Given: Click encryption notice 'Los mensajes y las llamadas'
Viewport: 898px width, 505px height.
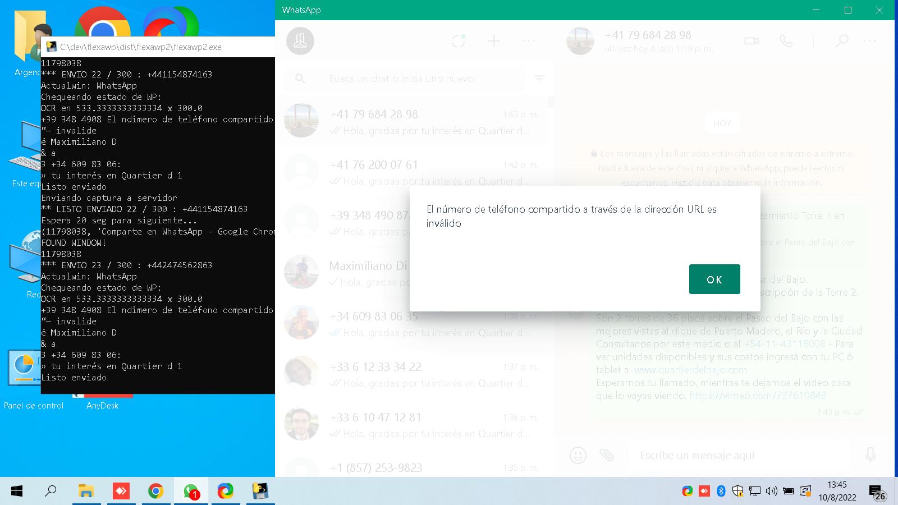Looking at the screenshot, I should point(721,168).
